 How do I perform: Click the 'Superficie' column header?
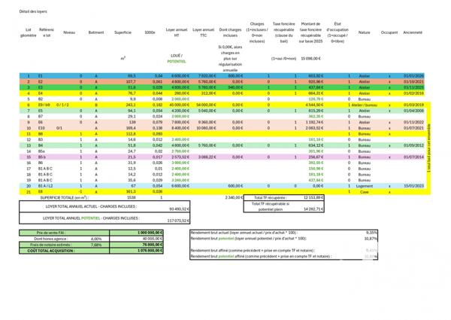point(123,33)
